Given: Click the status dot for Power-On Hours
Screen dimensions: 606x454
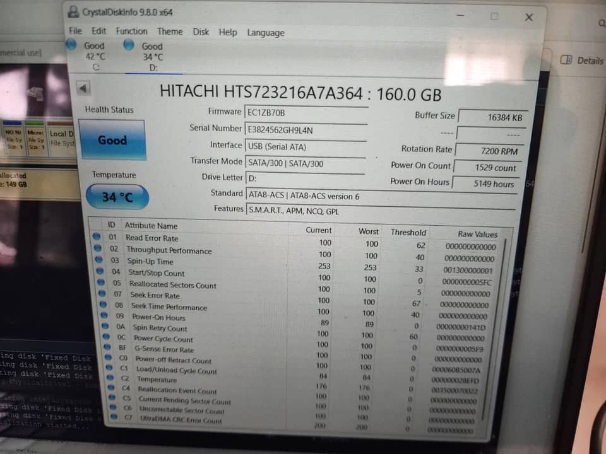Looking at the screenshot, I should point(104,315).
